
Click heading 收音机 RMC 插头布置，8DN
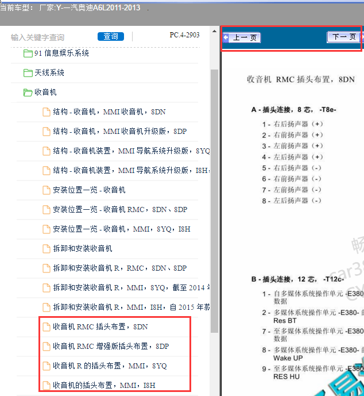pyautogui.click(x=301, y=79)
